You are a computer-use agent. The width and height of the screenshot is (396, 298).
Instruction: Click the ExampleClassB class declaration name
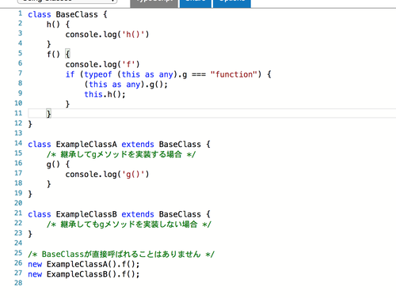(86, 214)
